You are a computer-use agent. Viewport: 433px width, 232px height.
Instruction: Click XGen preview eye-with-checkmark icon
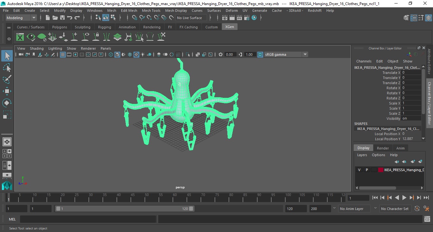[x=31, y=37]
